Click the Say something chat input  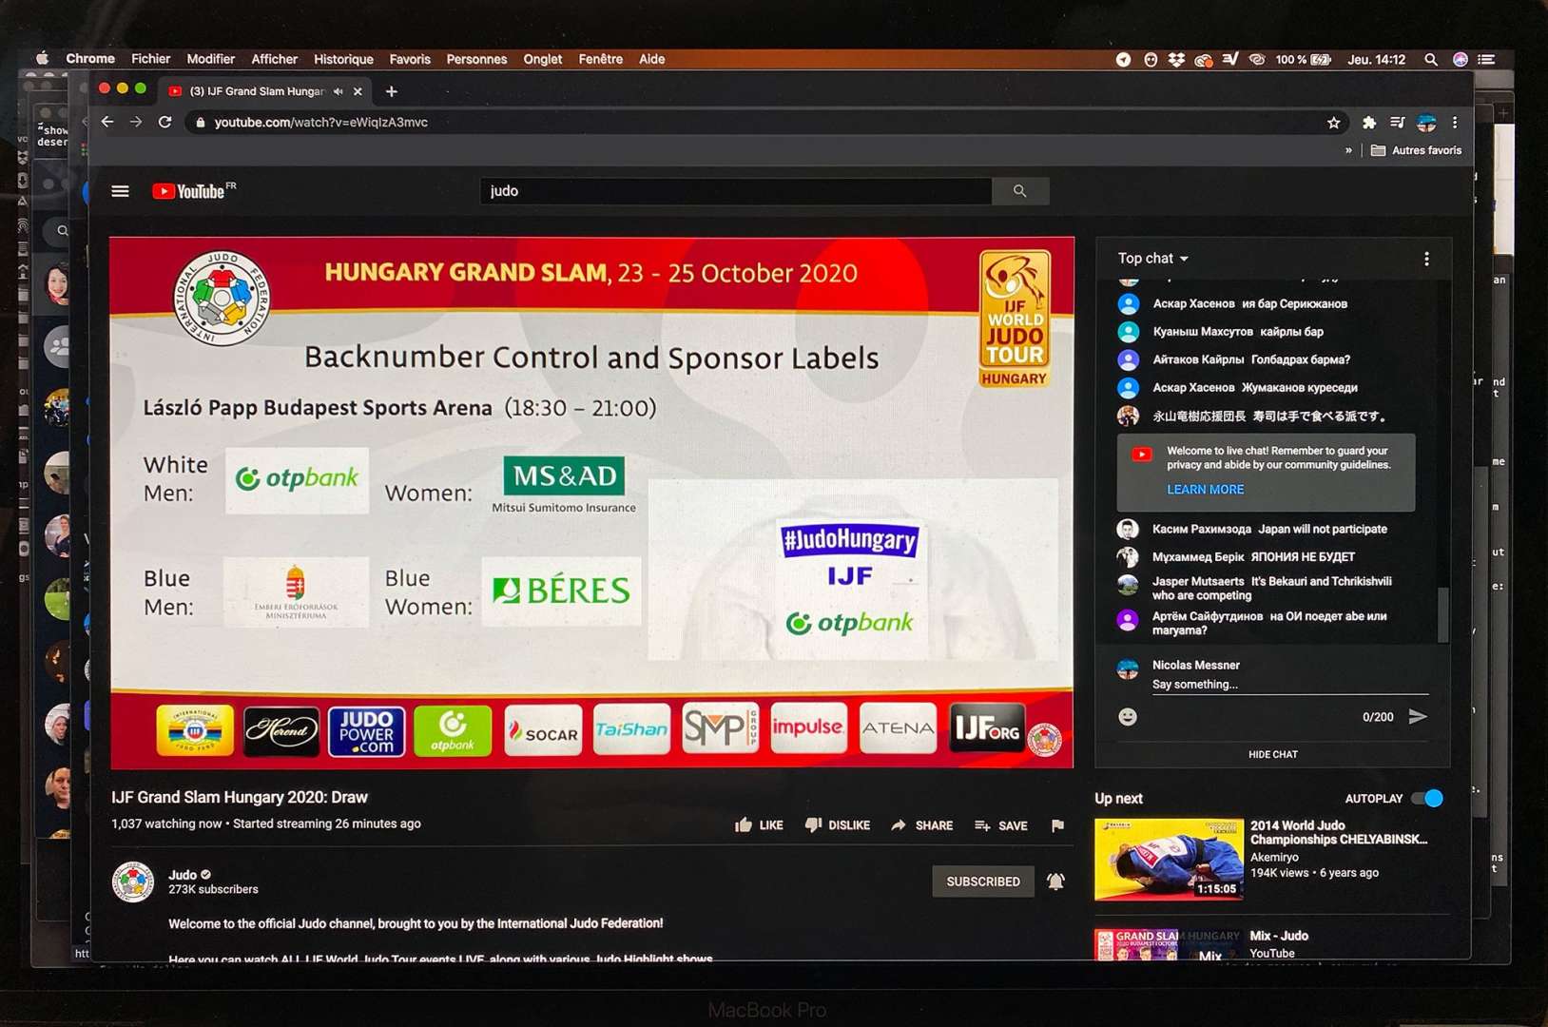point(1289,685)
